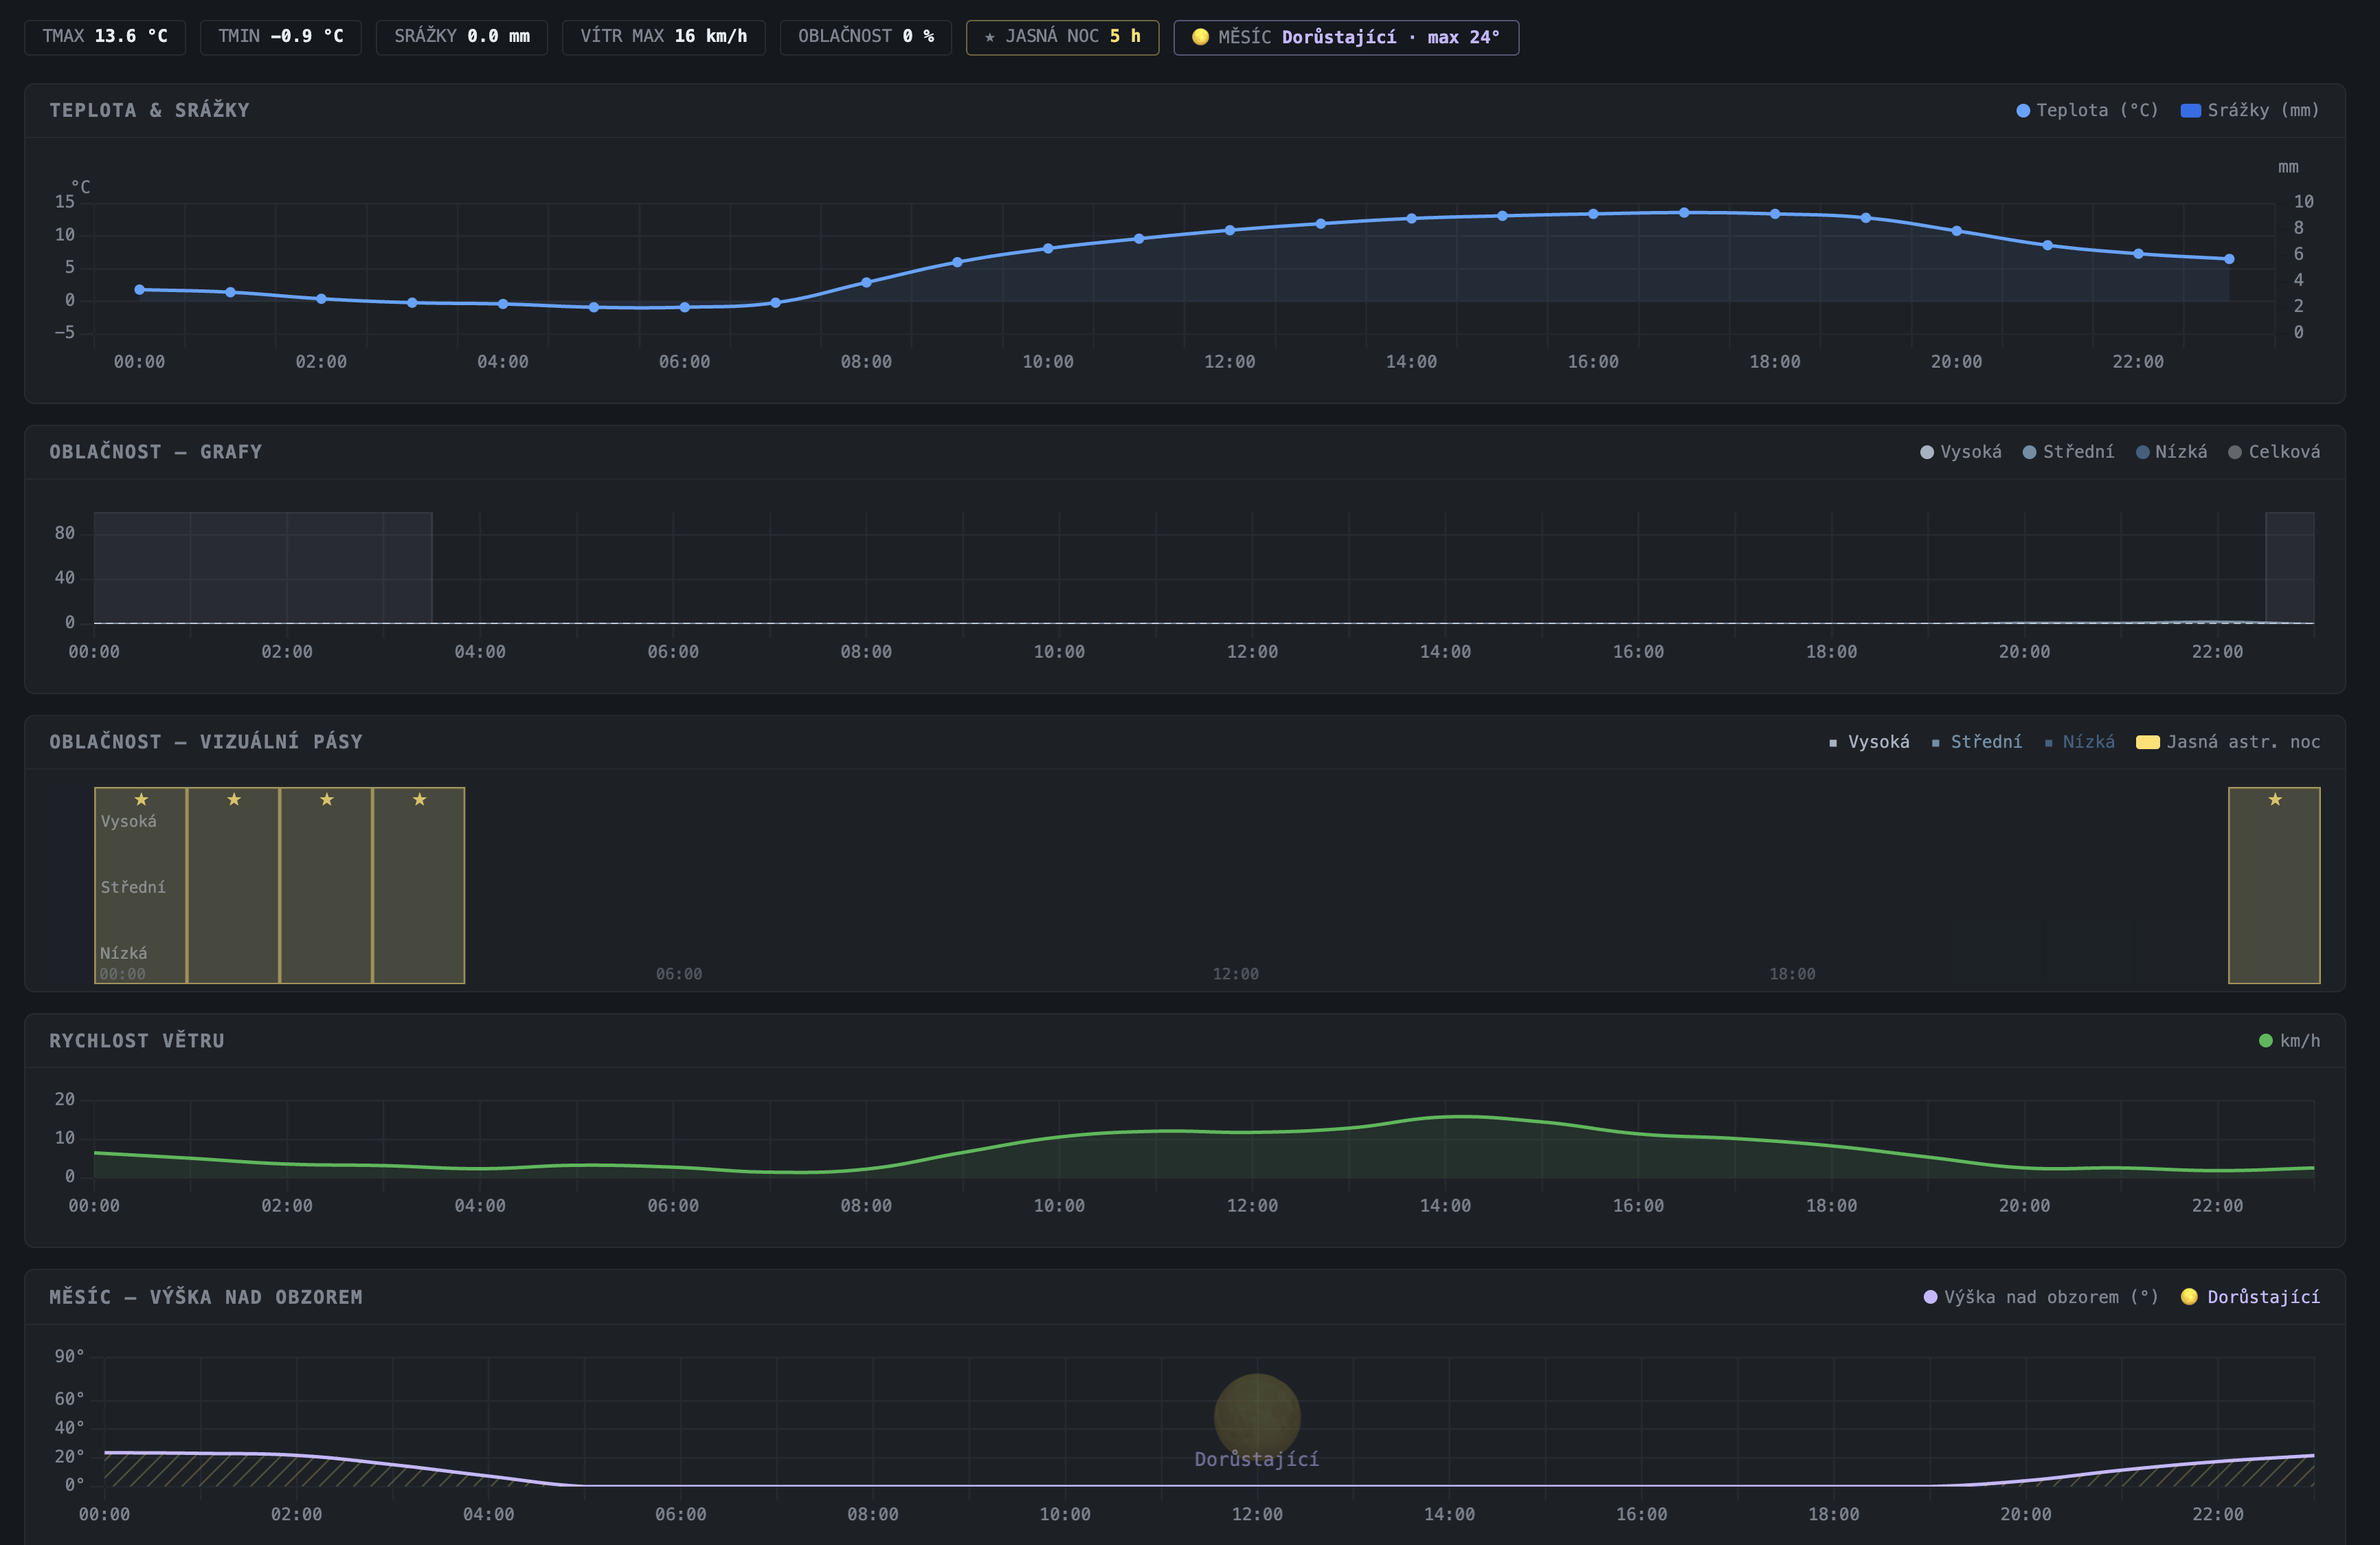Click the star atop the first clear-night band
The width and height of the screenshot is (2380, 1545).
tap(141, 799)
